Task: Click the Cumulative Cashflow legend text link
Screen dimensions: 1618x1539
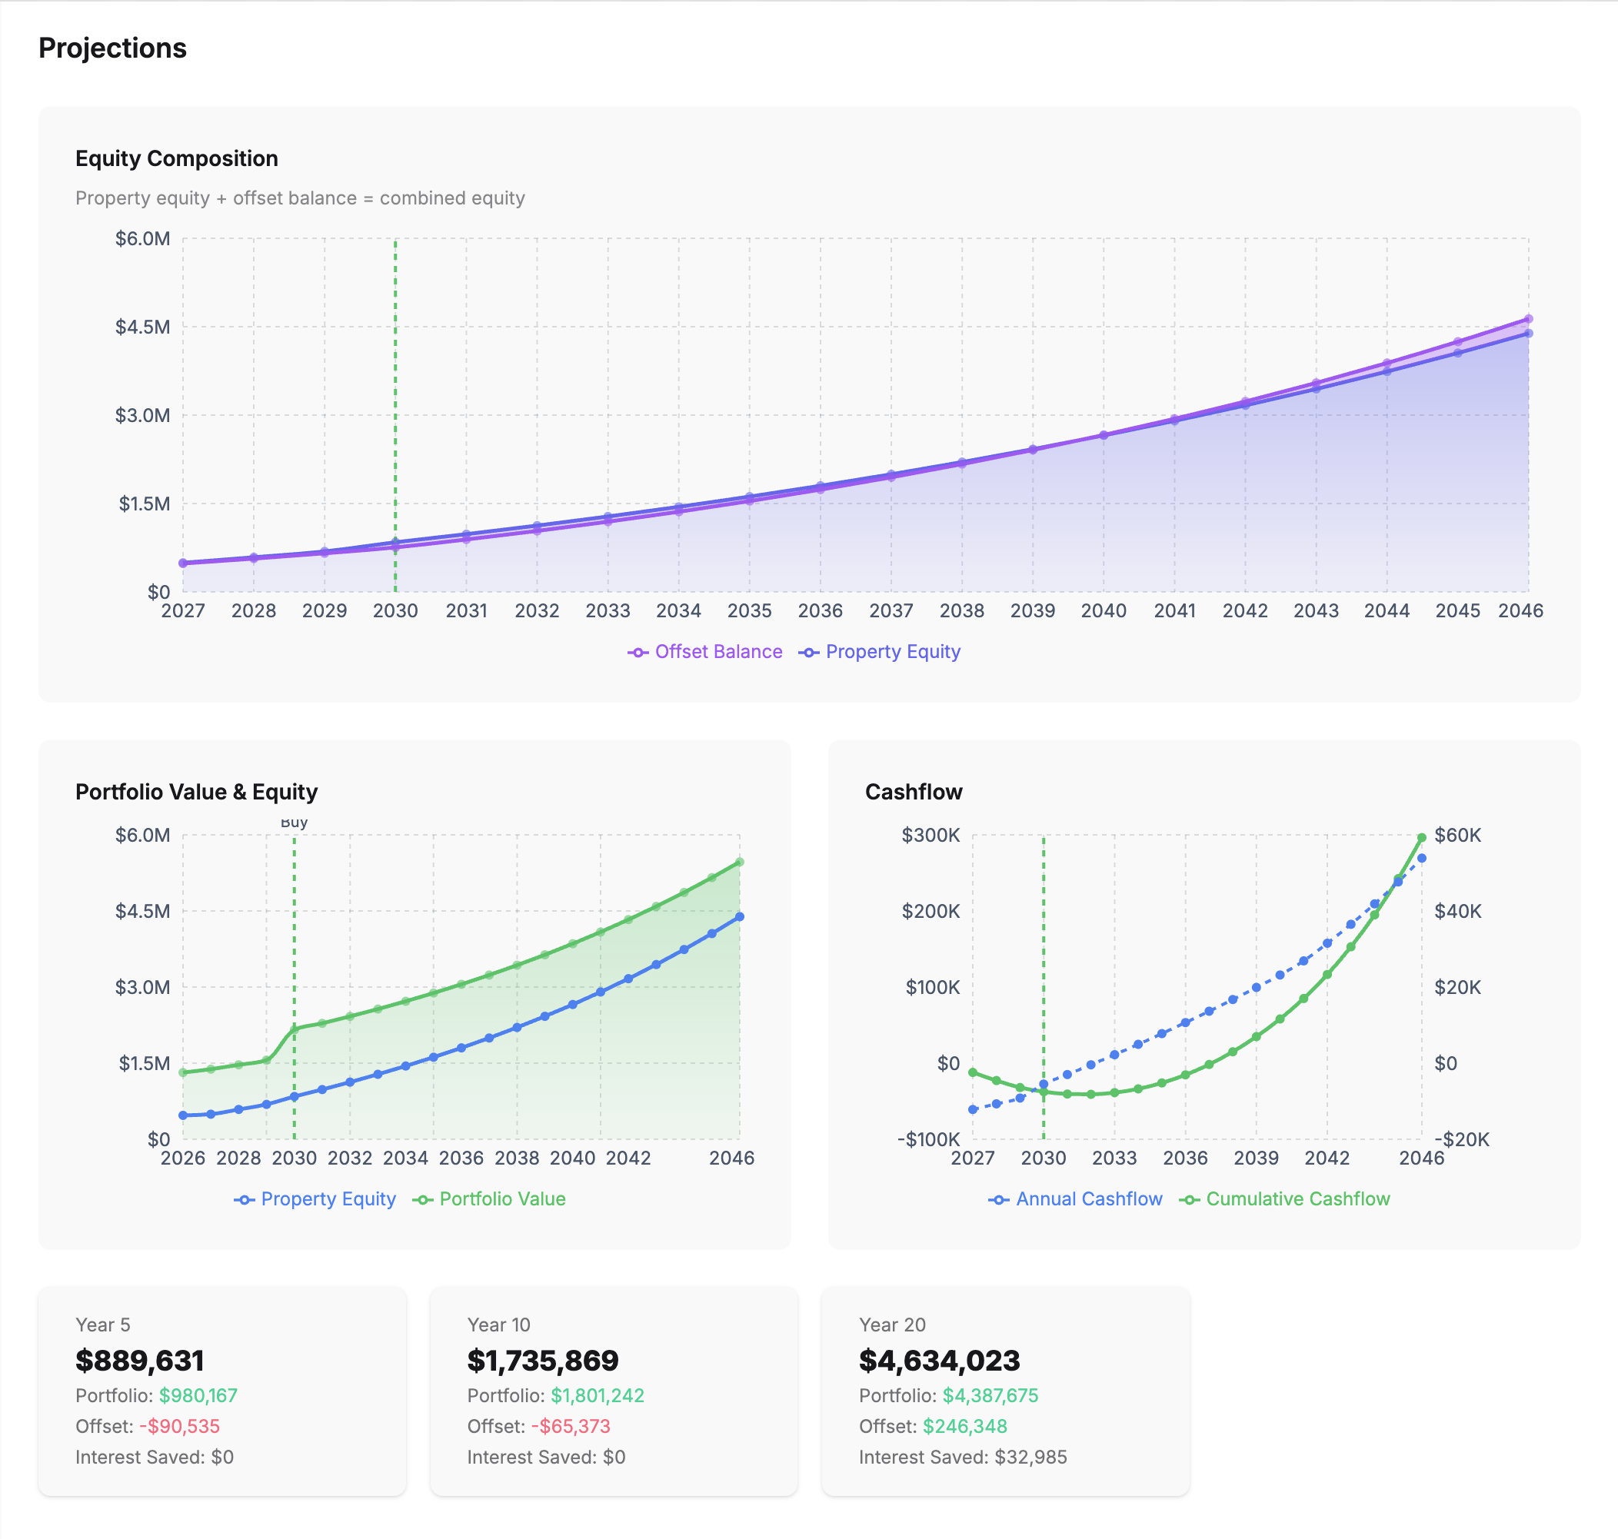Action: [x=1297, y=1198]
